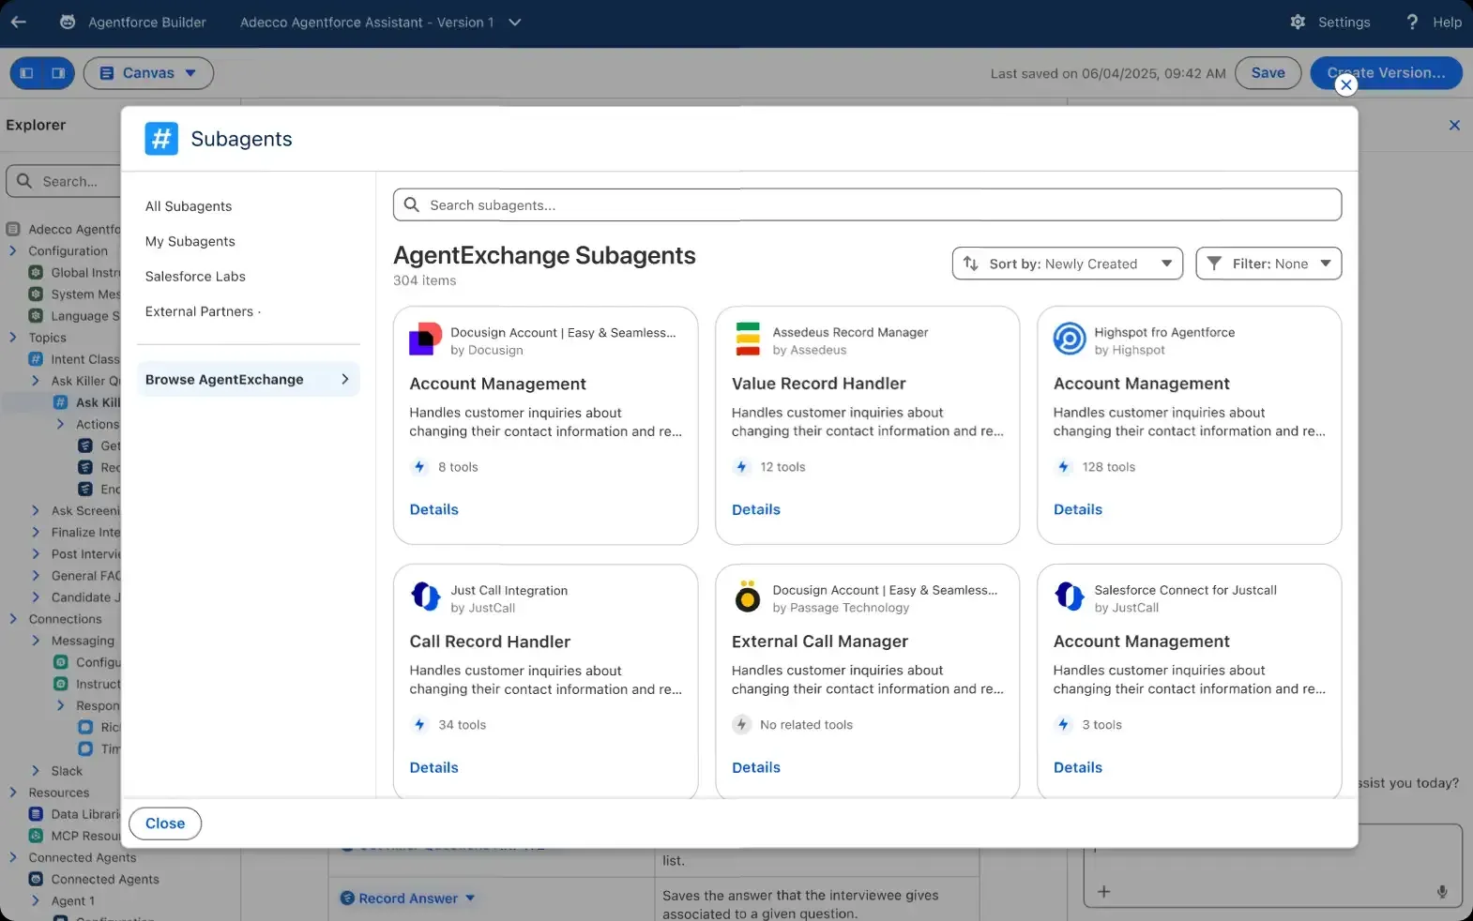This screenshot has width=1473, height=921.
Task: Toggle the right panel layout icon
Action: click(x=58, y=73)
